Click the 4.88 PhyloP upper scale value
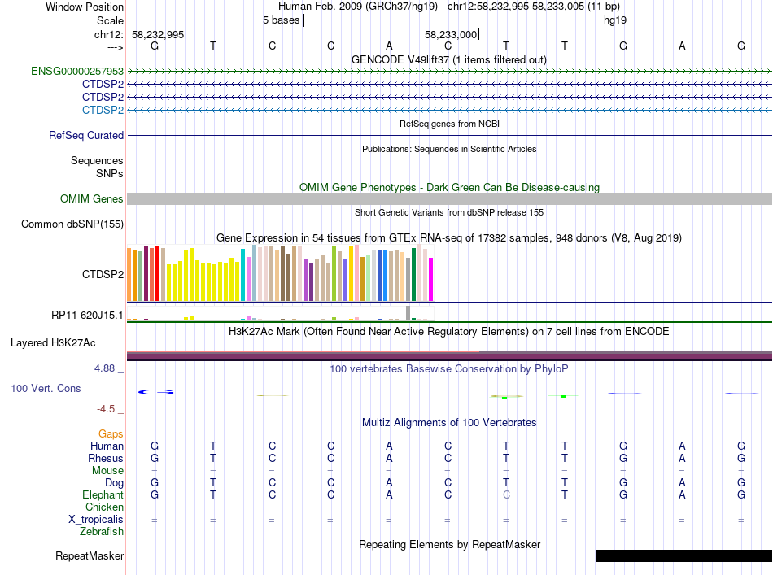 (x=104, y=368)
